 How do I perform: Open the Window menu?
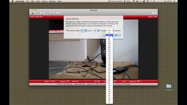(53, 1)
